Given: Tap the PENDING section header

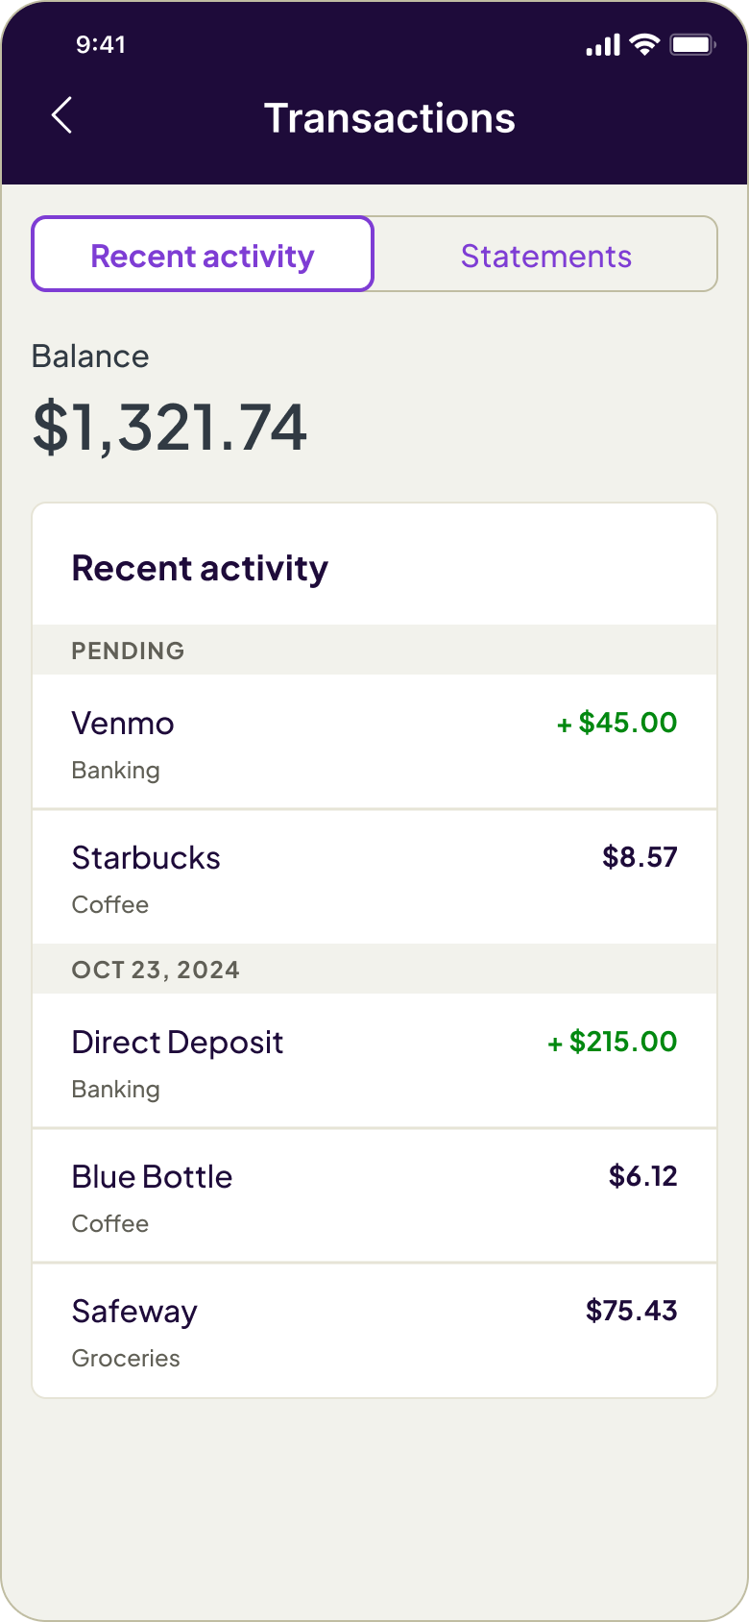Looking at the screenshot, I should [x=128, y=651].
